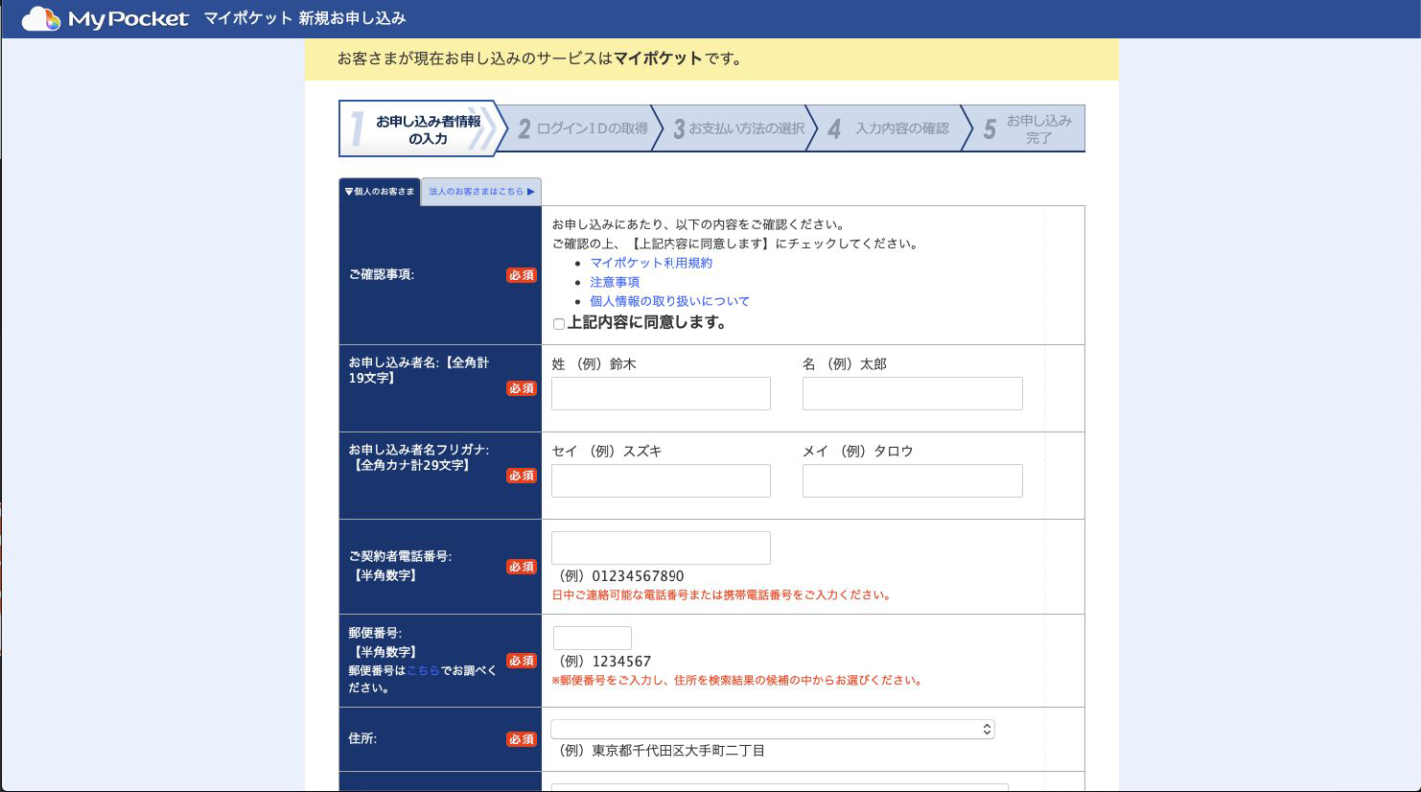Click step 4 入力内容の確認
The height and width of the screenshot is (792, 1421).
(x=891, y=128)
